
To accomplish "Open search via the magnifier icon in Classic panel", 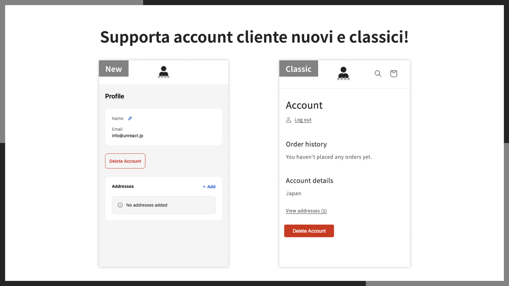I will click(x=378, y=73).
